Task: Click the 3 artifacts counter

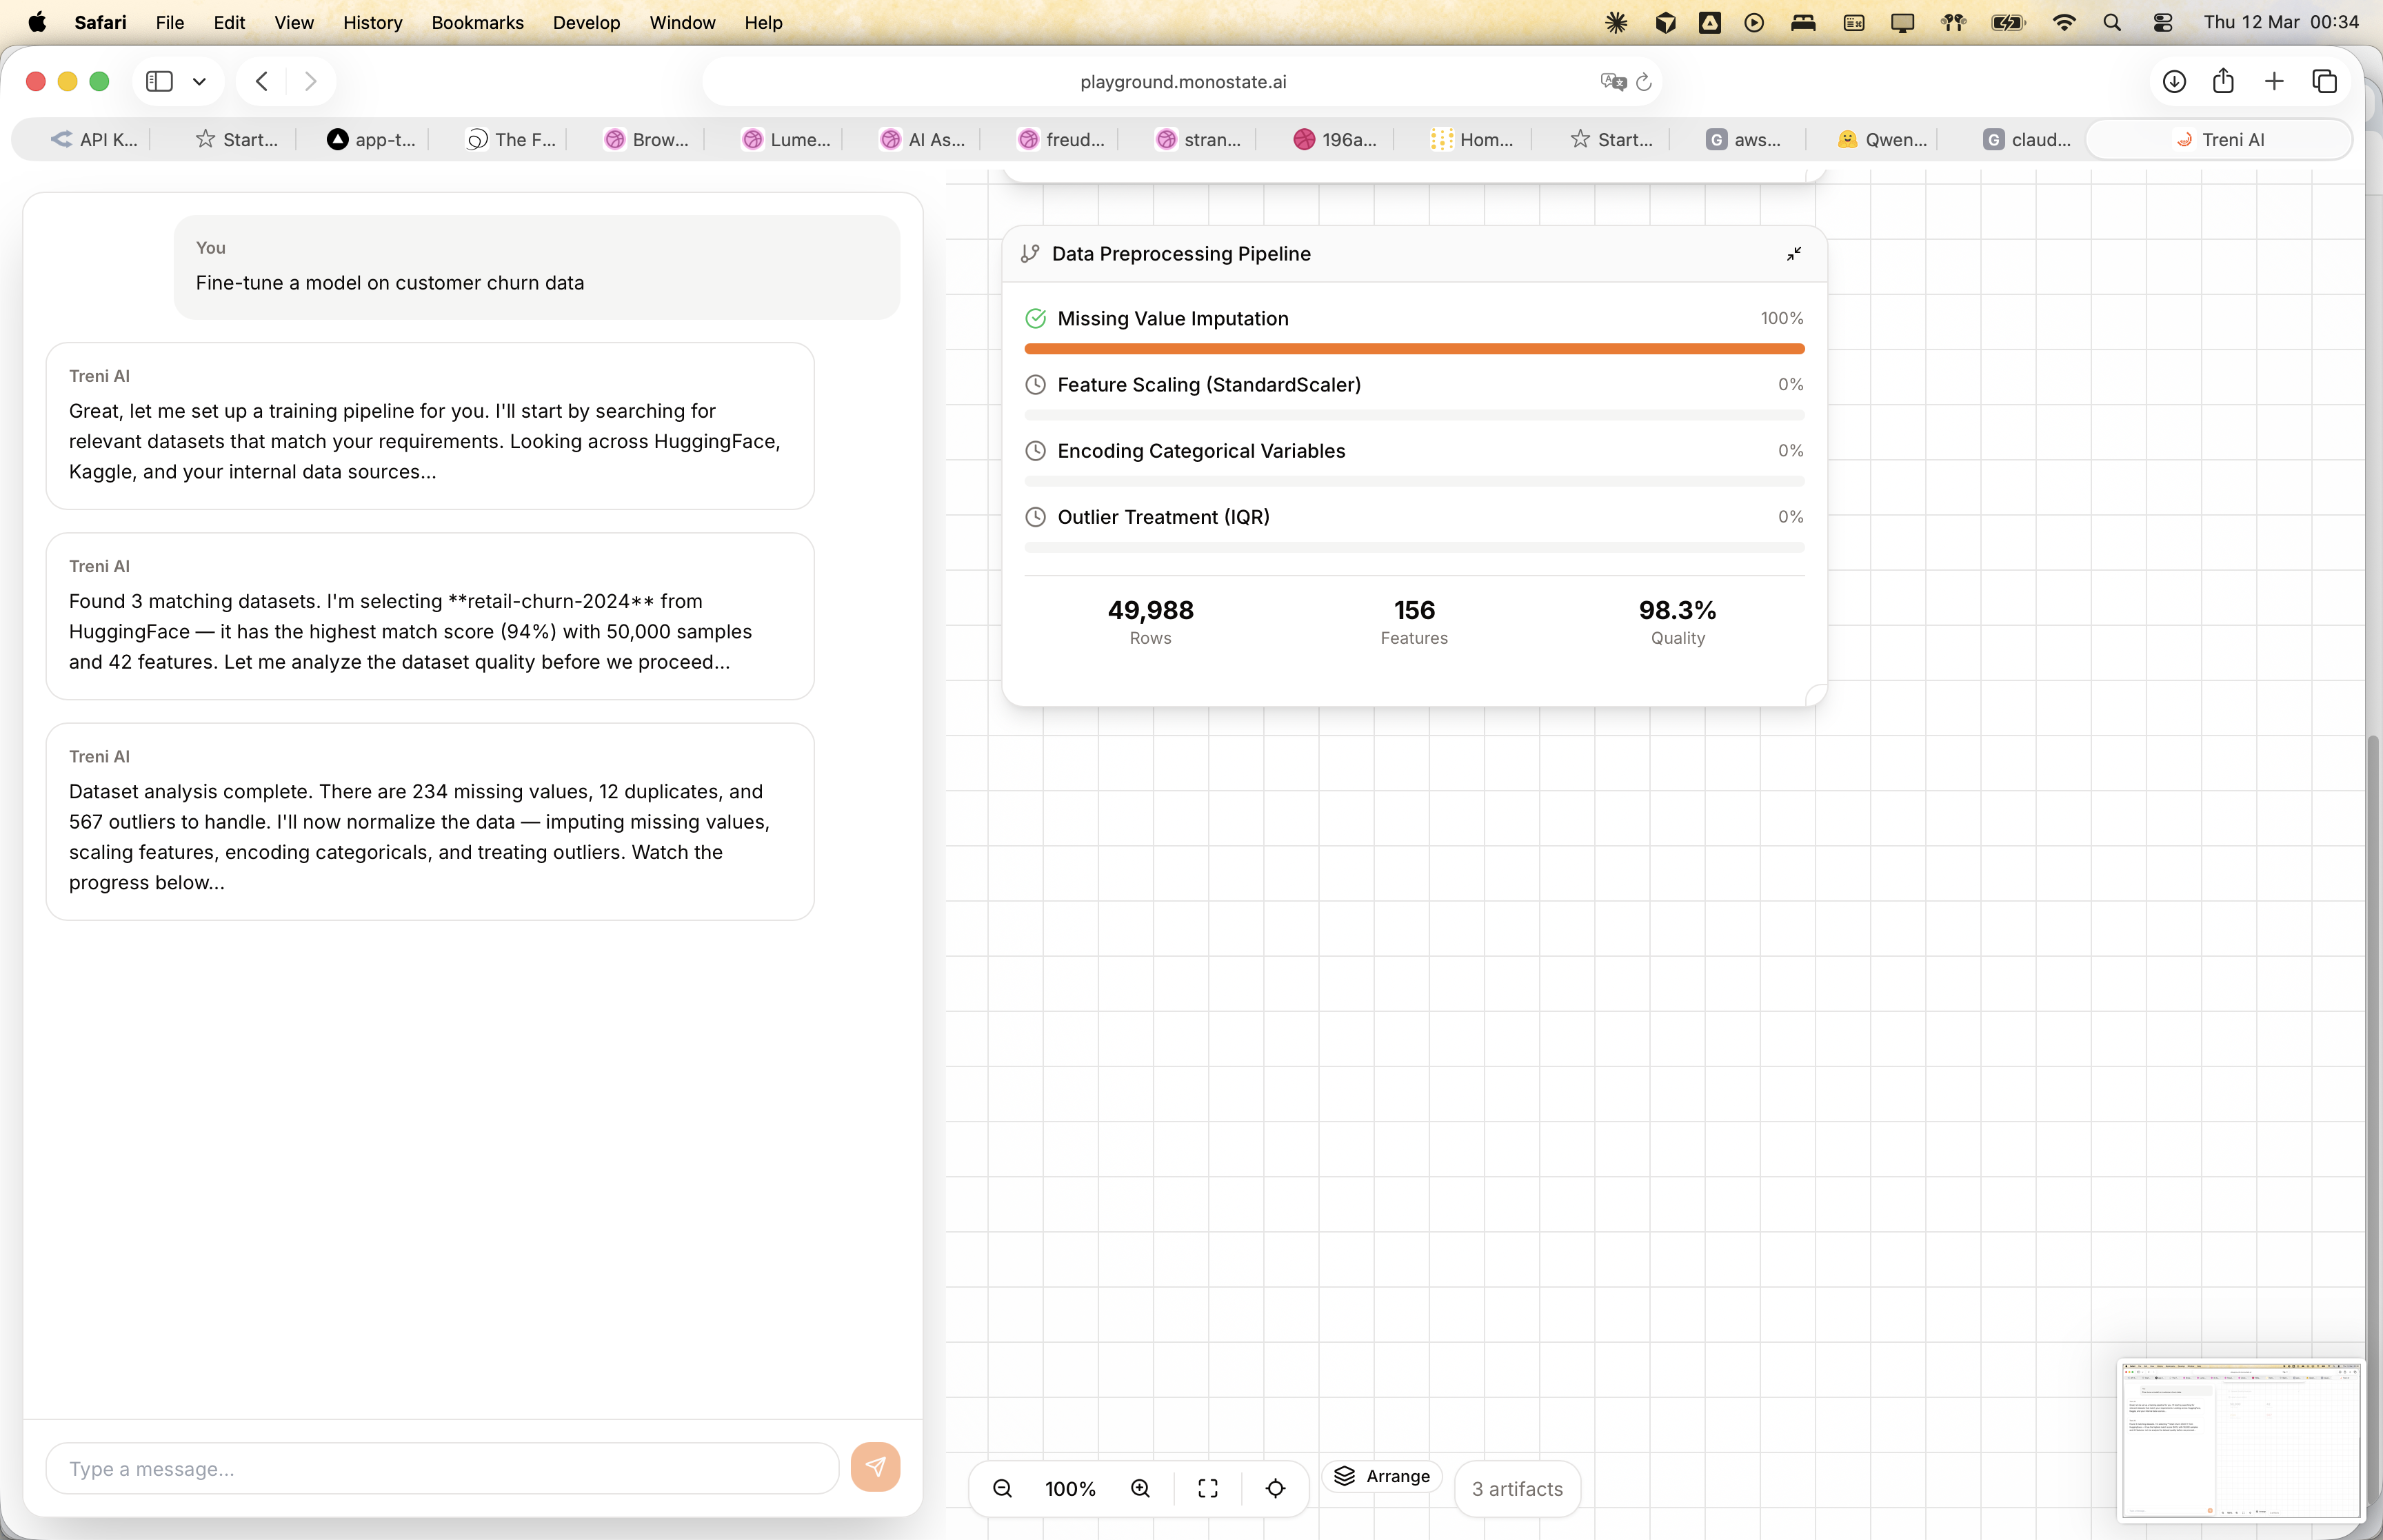Action: 1517,1489
